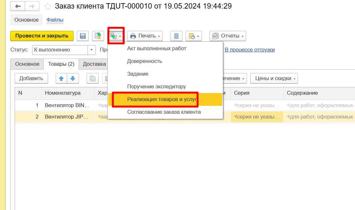
Task: Open the Цены и скидки dropdown
Action: coord(274,78)
